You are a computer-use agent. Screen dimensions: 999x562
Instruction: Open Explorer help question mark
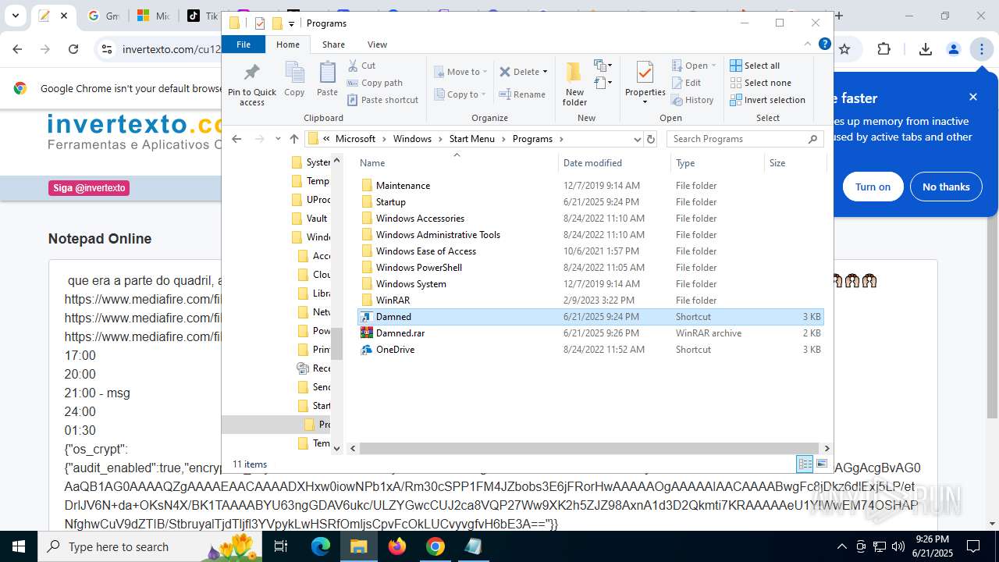coord(824,44)
